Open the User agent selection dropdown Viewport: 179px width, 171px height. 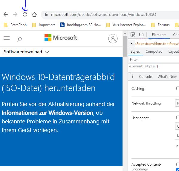pos(177,126)
